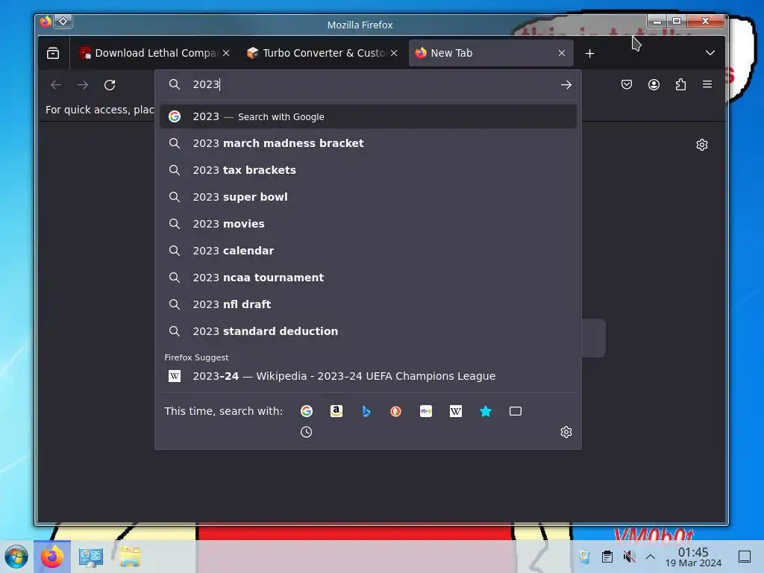
Task: Go back using the back arrow
Action: point(56,85)
